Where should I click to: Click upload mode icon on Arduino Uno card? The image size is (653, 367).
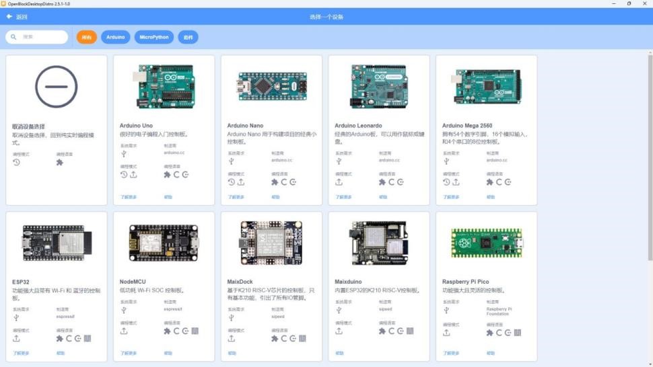click(x=133, y=175)
